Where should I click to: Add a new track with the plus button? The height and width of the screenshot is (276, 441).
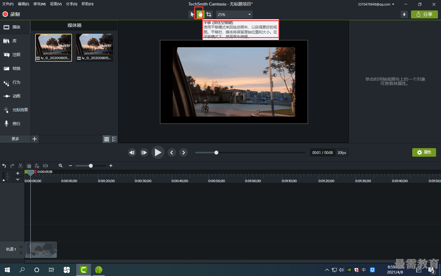[x=18, y=173]
